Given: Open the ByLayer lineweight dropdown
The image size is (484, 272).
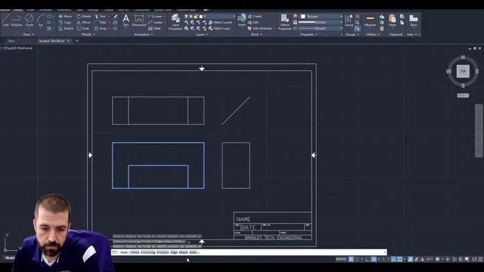Looking at the screenshot, I should [321, 22].
